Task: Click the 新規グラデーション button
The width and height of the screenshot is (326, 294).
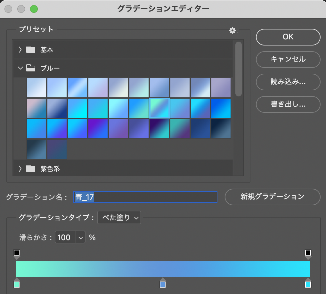Action: [x=272, y=197]
